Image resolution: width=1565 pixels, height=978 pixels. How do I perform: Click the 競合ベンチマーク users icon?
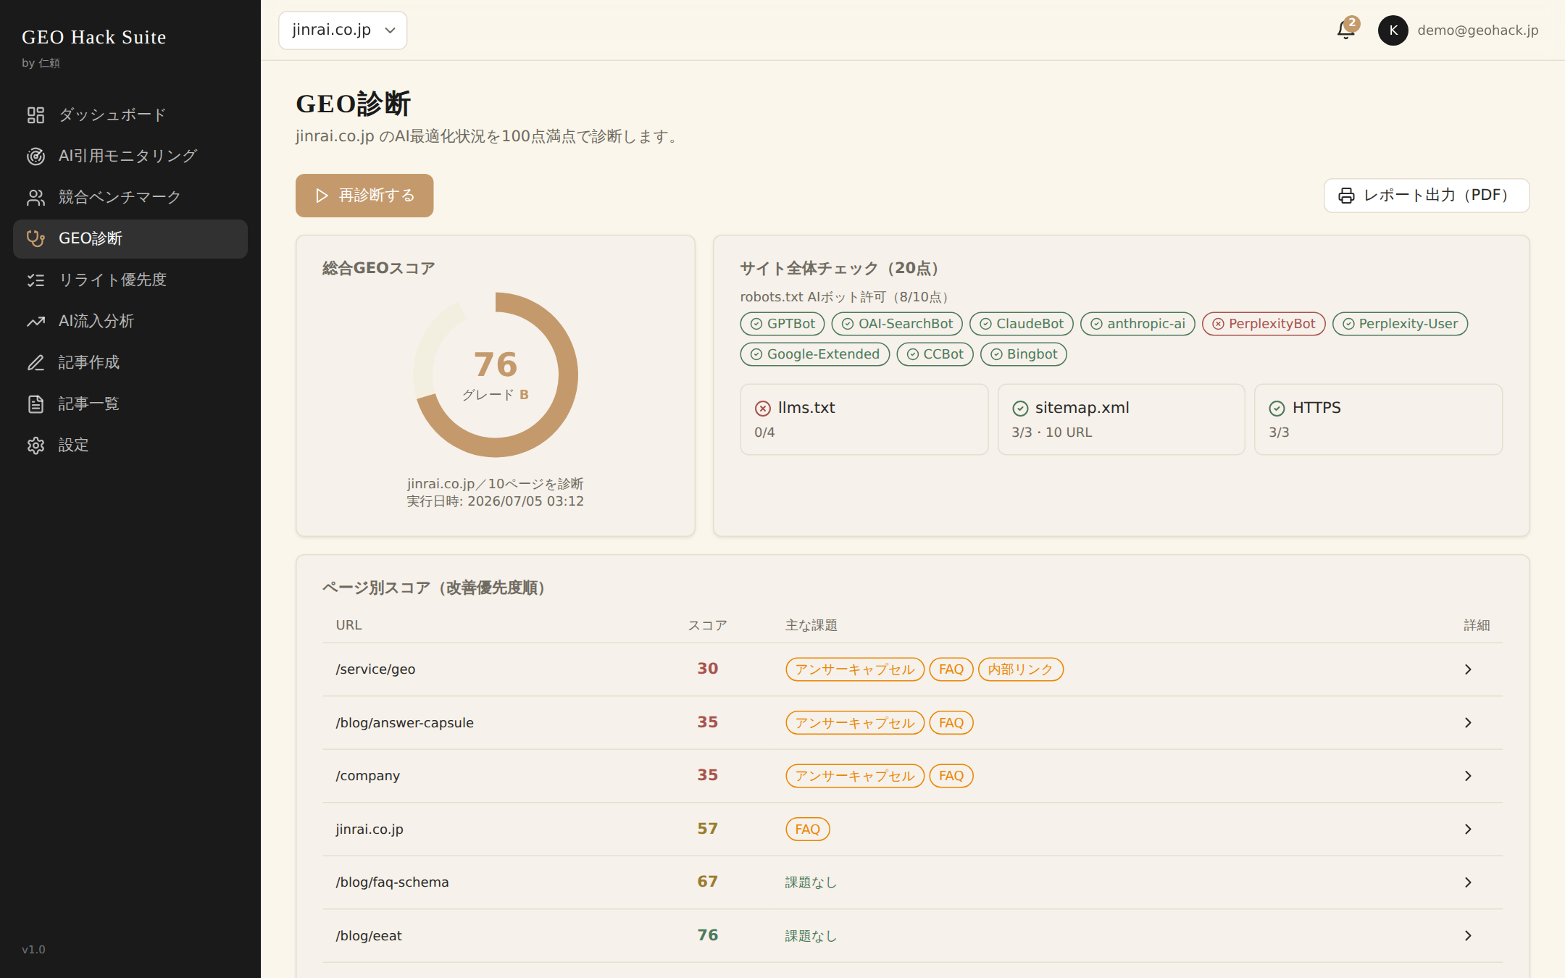[x=36, y=197]
